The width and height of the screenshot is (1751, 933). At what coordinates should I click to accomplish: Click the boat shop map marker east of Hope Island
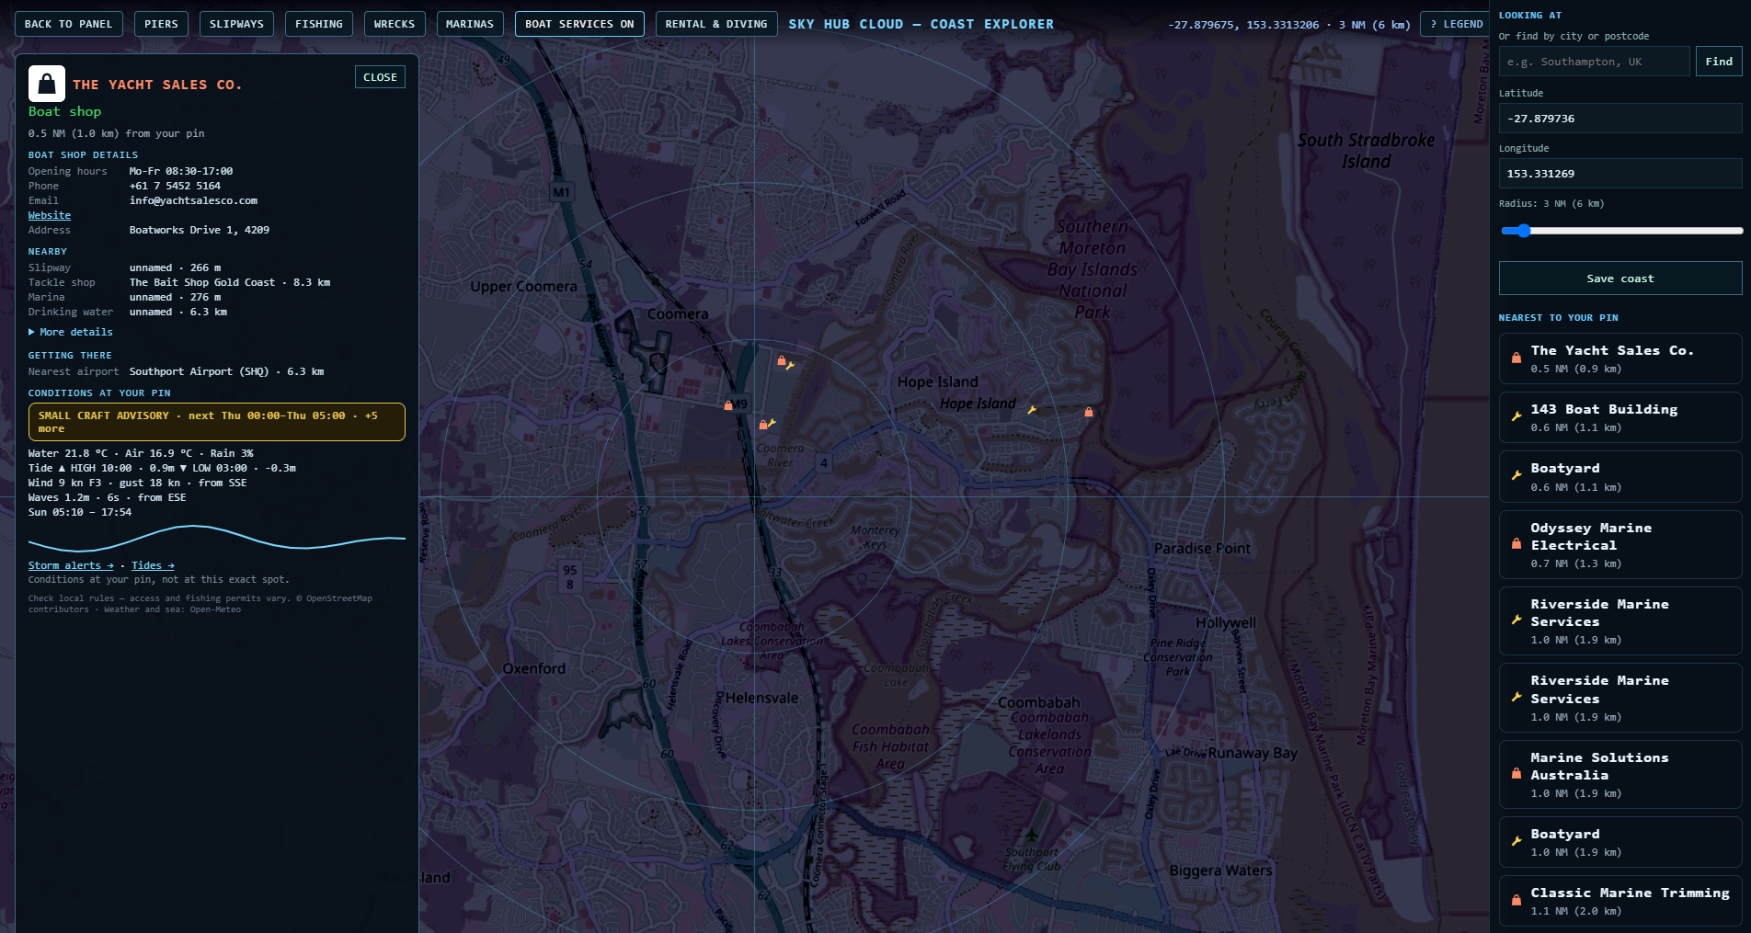coord(1089,412)
